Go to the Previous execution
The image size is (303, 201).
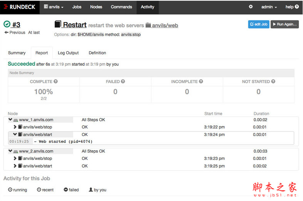15,32
